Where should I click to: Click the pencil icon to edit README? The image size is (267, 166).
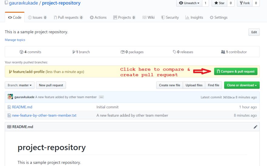tap(255, 127)
